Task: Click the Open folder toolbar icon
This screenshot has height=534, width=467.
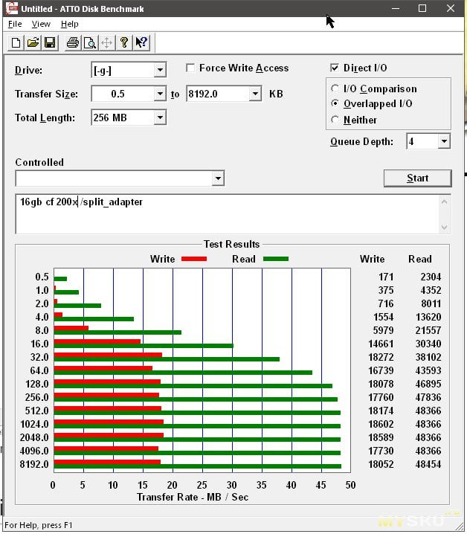Action: click(x=33, y=42)
